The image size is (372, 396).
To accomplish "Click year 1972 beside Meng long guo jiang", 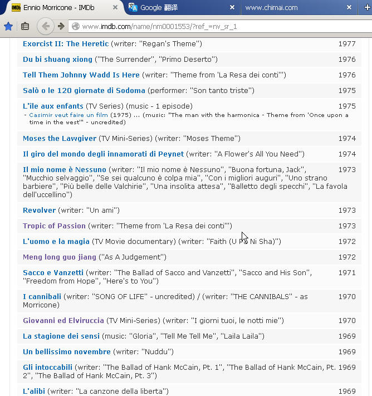I will click(347, 257).
